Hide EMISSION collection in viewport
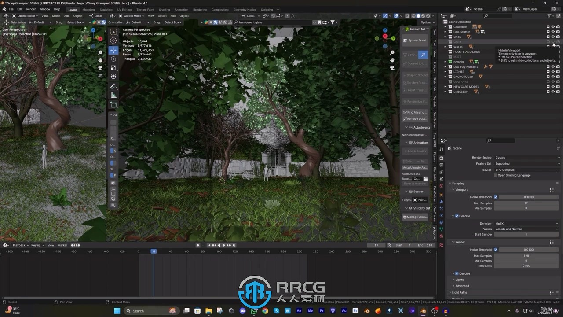Viewport: 563px width, 317px height. [x=553, y=92]
